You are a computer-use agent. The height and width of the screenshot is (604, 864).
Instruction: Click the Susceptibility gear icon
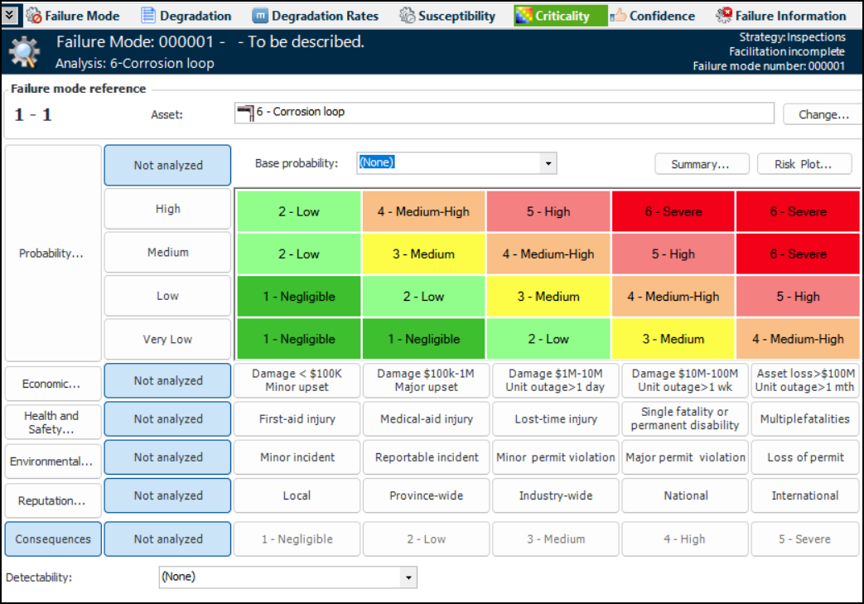click(407, 15)
